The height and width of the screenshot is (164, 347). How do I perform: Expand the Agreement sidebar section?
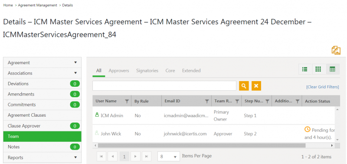[42, 62]
